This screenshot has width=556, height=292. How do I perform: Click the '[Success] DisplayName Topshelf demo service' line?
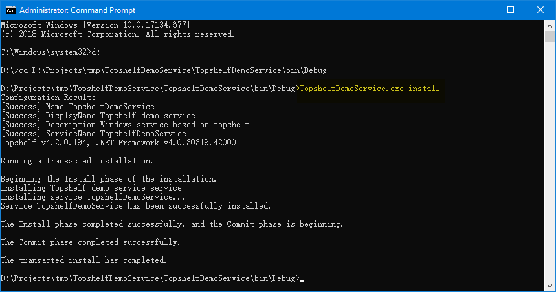(x=98, y=116)
